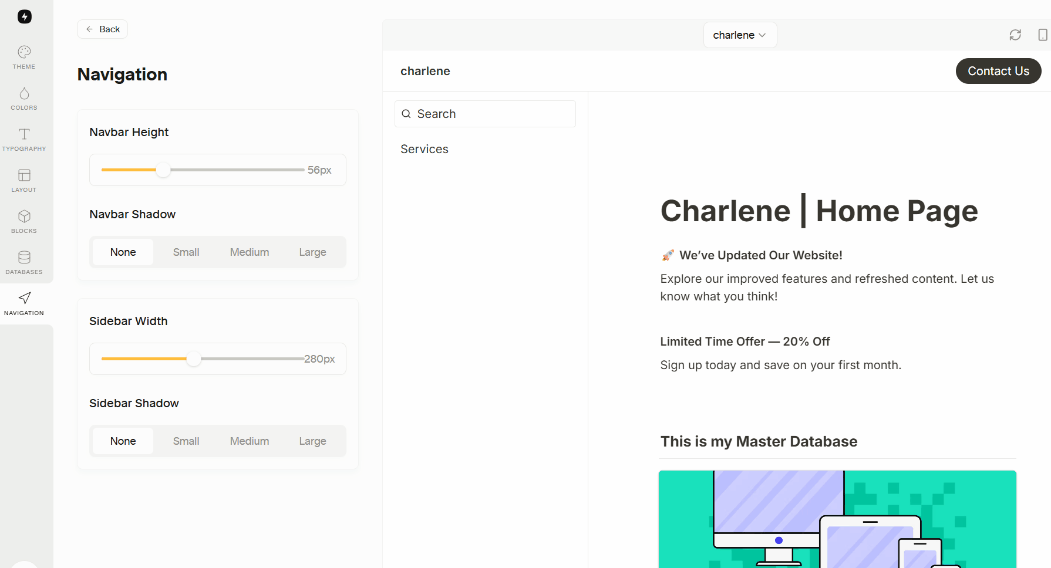This screenshot has height=568, width=1051.
Task: Click the refresh preview icon
Action: [x=1015, y=35]
